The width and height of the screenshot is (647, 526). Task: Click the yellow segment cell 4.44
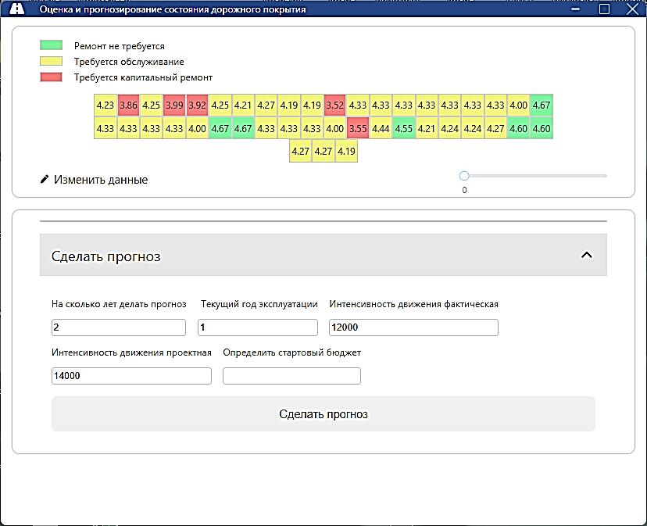pos(381,129)
